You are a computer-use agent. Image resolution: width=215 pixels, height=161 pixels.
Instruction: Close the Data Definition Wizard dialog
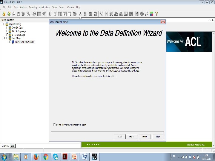pos(163,22)
